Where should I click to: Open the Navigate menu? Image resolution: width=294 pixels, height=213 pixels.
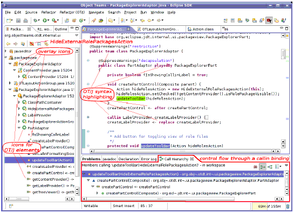[x=97, y=12]
